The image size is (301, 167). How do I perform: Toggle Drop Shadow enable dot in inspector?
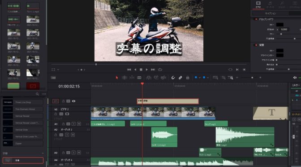click(x=256, y=19)
